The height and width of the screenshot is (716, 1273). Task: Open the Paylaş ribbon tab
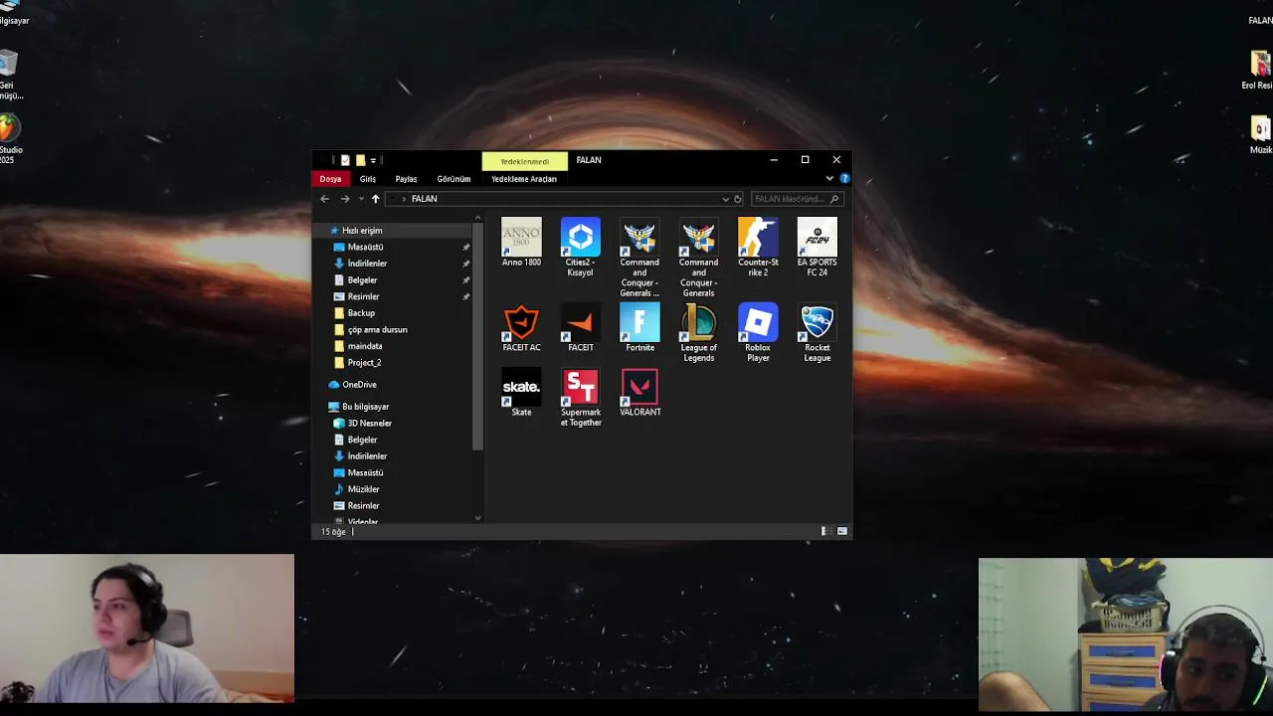click(x=406, y=179)
